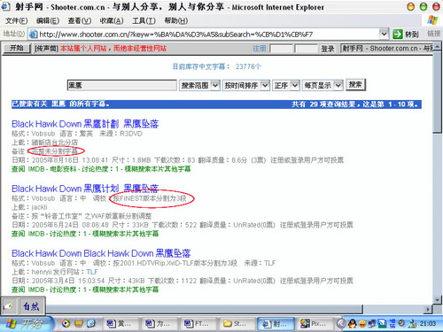Viewport: 443px width, 332px height.
Task: Open the 文件(F) menu
Action: click(x=17, y=20)
